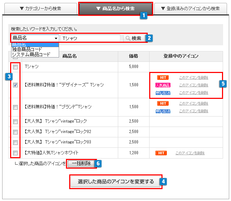
Task: Check the box for the plain Tシャツ row
Action: pyautogui.click(x=15, y=67)
